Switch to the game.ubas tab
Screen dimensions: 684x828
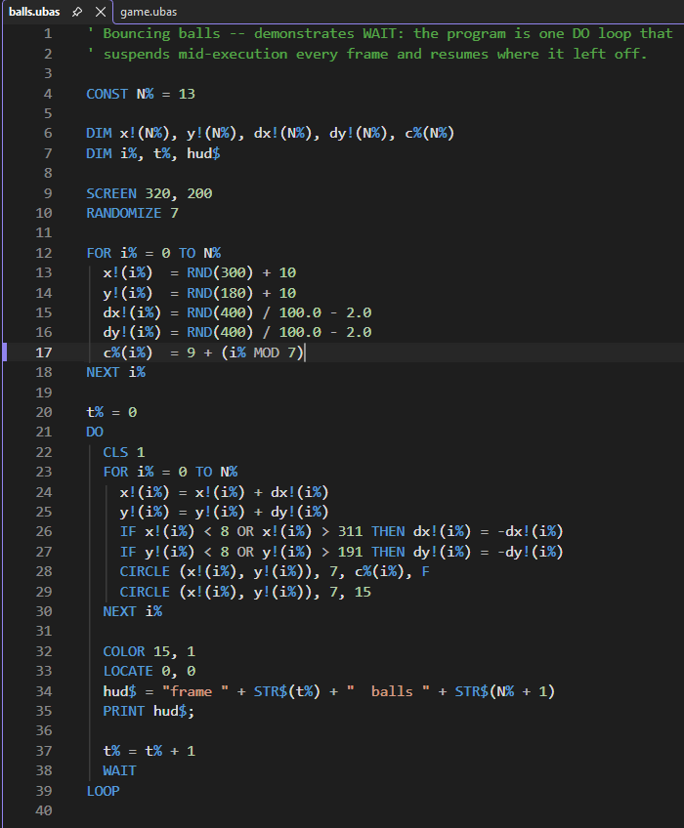pyautogui.click(x=149, y=12)
